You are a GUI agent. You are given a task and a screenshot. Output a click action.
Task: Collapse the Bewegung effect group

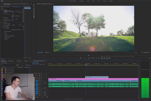click(x=1, y=10)
